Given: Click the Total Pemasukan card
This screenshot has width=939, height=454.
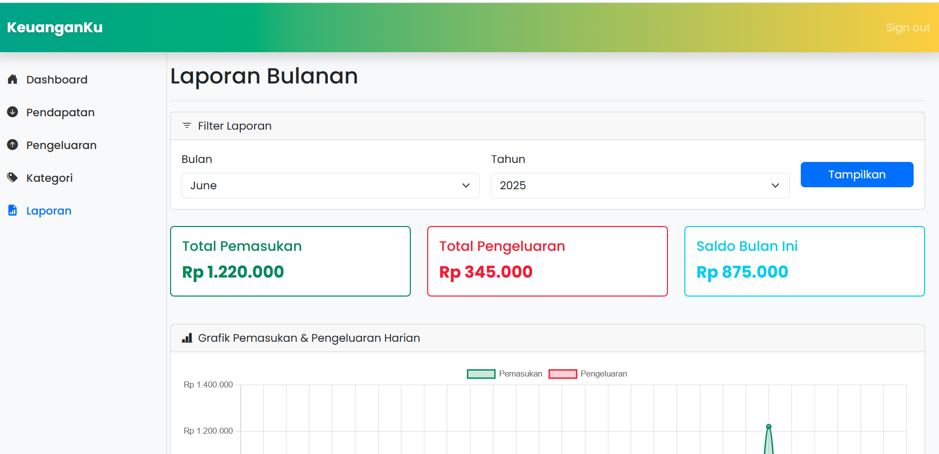Looking at the screenshot, I should pyautogui.click(x=290, y=261).
